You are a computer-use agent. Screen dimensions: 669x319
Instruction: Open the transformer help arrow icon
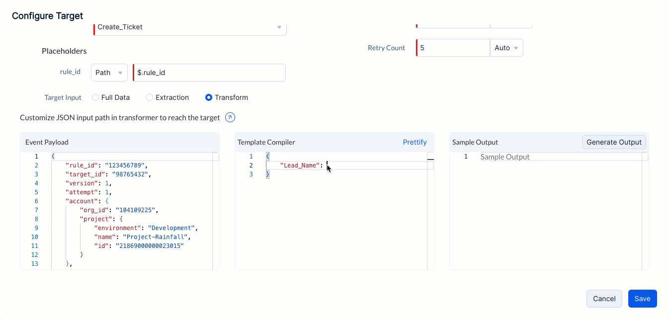coord(230,118)
